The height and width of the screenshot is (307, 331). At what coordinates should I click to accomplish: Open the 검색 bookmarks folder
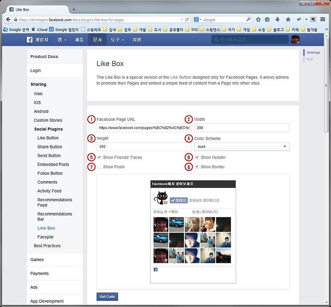109,29
